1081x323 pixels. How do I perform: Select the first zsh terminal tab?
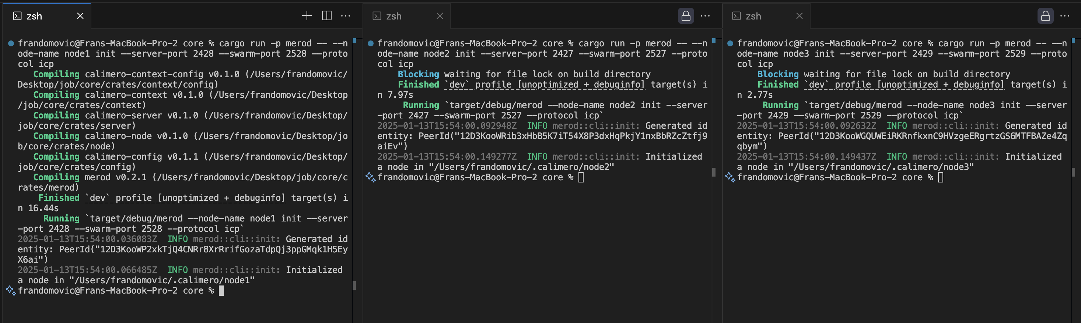point(46,16)
